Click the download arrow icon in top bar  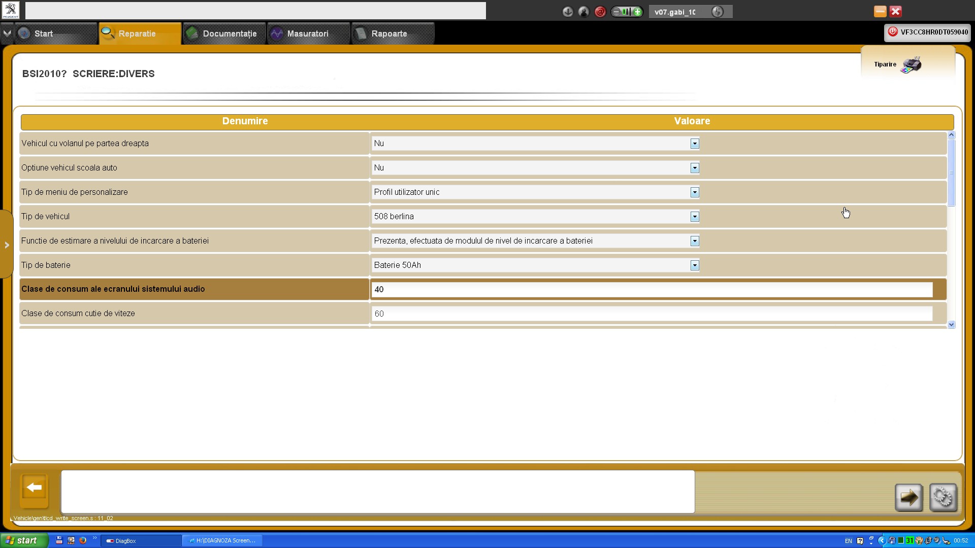pyautogui.click(x=568, y=12)
